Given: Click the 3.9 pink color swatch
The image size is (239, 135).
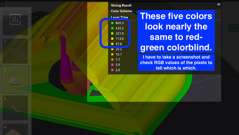Looking at the screenshot, I should (112, 65).
